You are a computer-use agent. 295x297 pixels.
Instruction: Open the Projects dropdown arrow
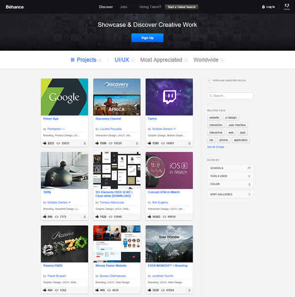(x=100, y=60)
